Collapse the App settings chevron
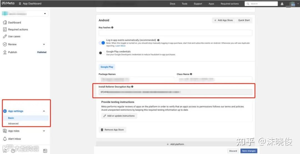Image resolution: width=300 pixels, height=154 pixels. point(44,111)
